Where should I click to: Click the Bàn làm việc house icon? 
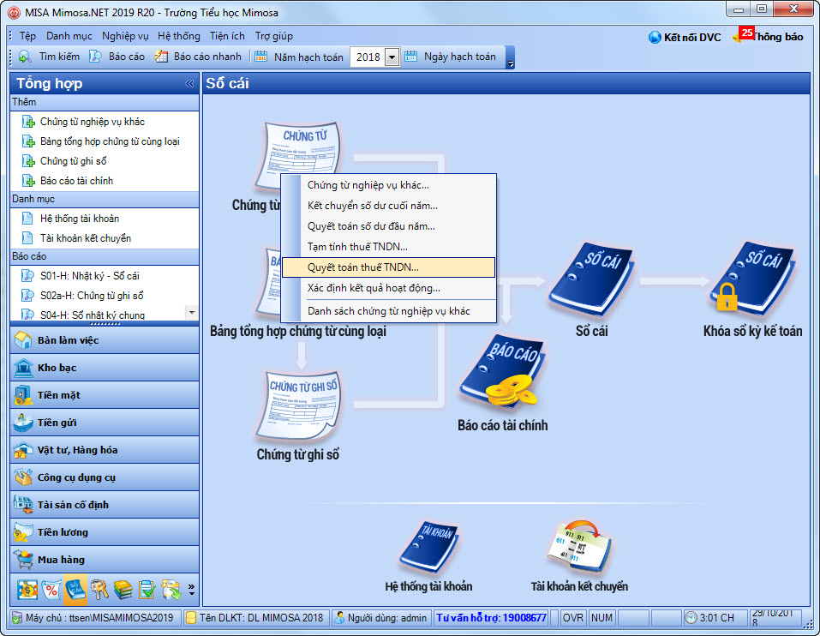[x=23, y=340]
